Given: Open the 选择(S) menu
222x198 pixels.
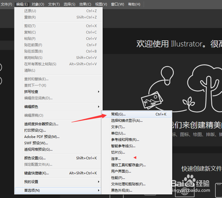Looking at the screenshot, I should (69, 4).
